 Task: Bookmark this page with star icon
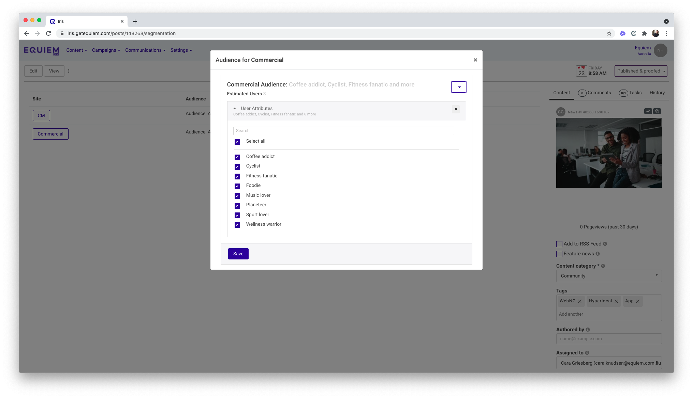point(609,33)
